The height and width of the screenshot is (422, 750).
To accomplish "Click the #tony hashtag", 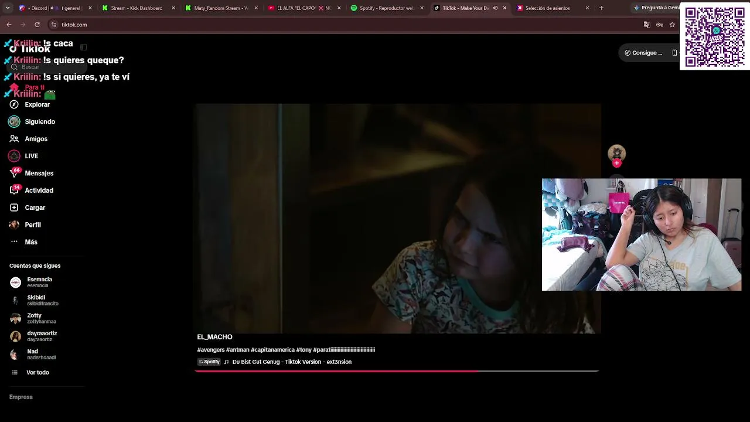I will click(304, 350).
